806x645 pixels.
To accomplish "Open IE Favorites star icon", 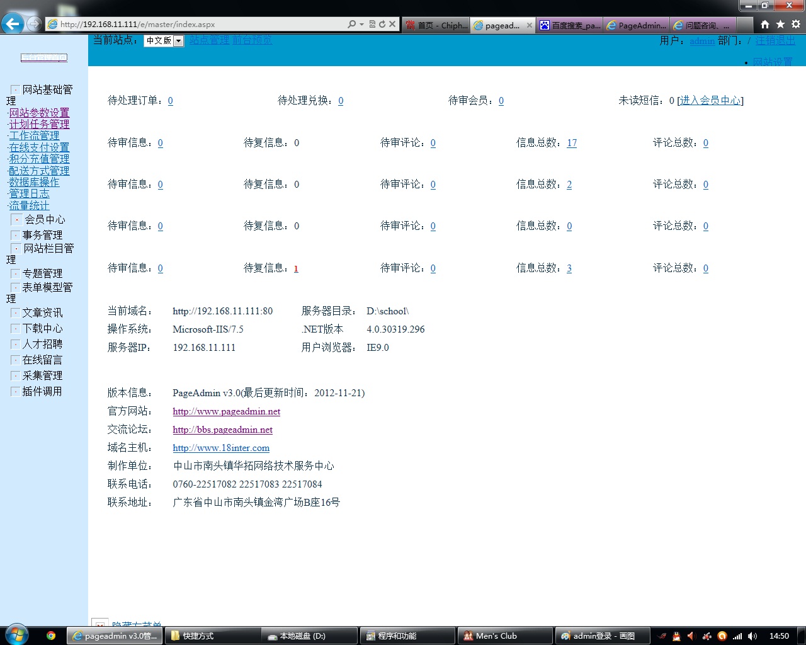I will (780, 24).
